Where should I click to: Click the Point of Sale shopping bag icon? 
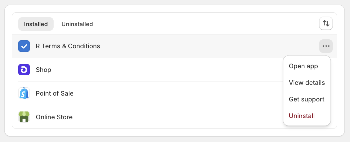click(24, 93)
